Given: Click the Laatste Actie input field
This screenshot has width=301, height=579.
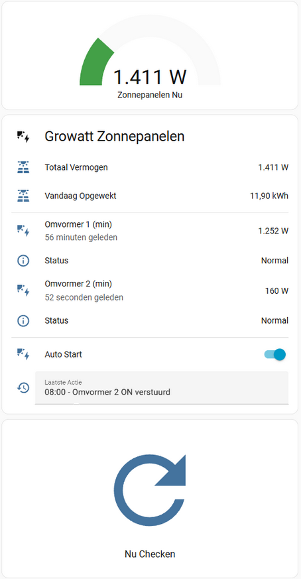Looking at the screenshot, I should 161,388.
